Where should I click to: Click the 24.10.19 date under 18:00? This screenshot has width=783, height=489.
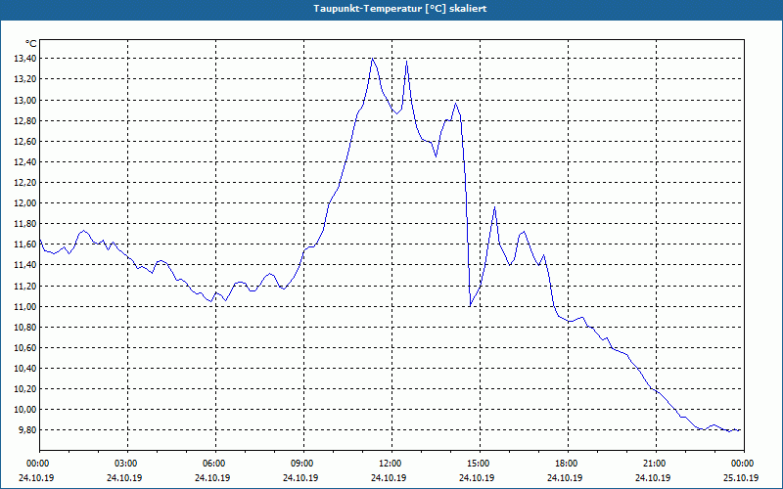pos(565,477)
